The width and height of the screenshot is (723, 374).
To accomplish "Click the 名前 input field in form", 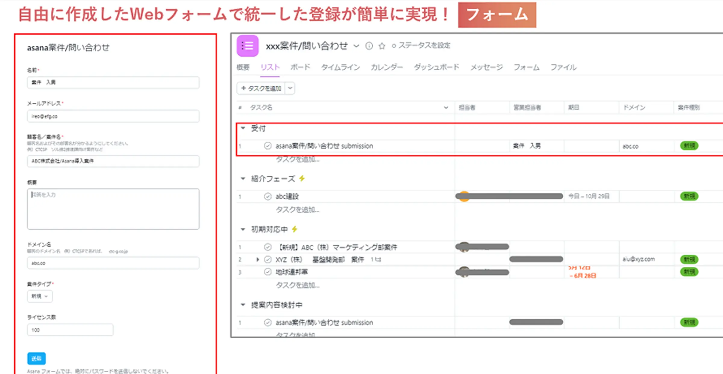I will [x=113, y=83].
